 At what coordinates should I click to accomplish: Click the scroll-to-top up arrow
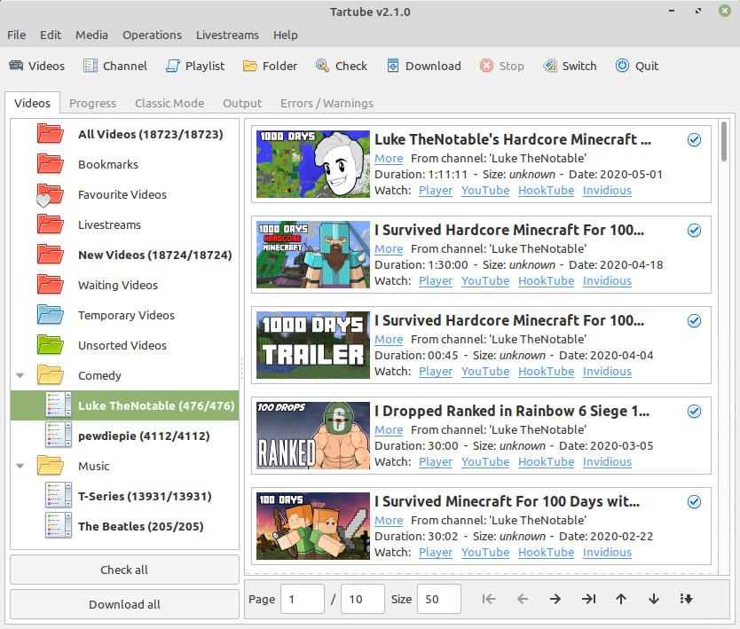click(621, 599)
